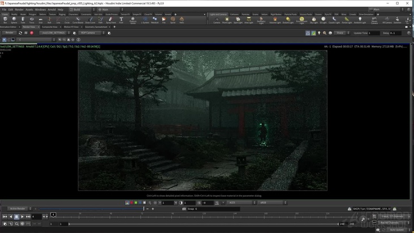Click the Render button

pos(9,33)
